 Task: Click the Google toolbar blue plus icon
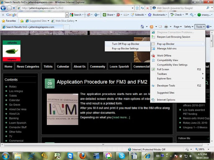point(96,15)
